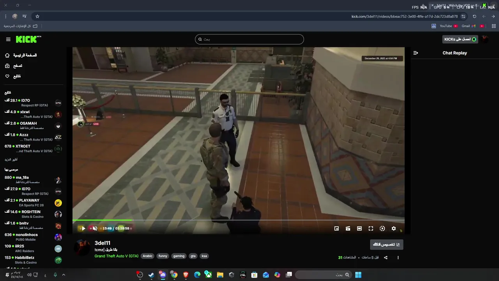
Task: Open site information icon in address bar
Action: [463, 16]
